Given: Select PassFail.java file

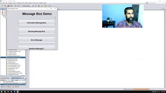Looking at the screenshot, I should click(11, 70).
